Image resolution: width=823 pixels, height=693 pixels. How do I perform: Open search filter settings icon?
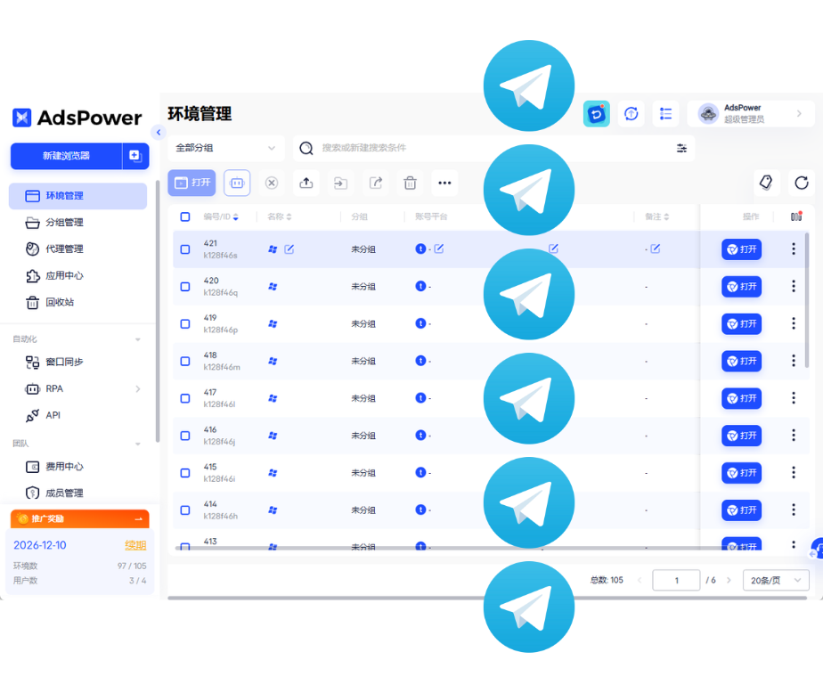click(x=681, y=148)
